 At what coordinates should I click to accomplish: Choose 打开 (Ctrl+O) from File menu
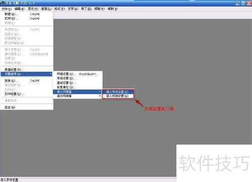27,19
